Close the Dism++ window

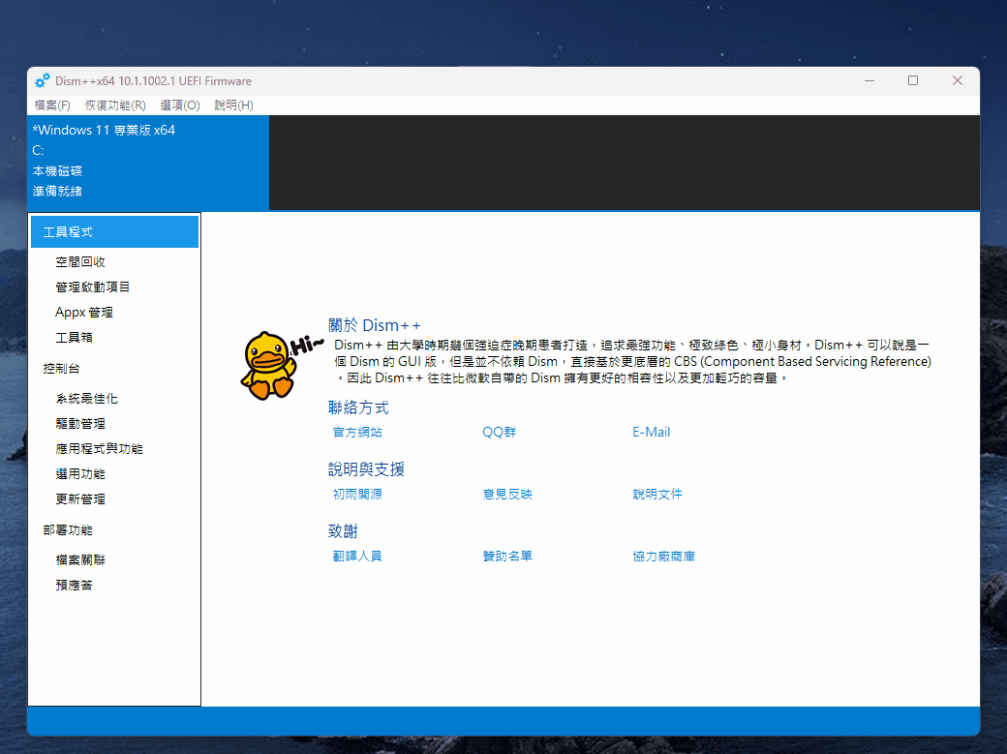pos(957,81)
